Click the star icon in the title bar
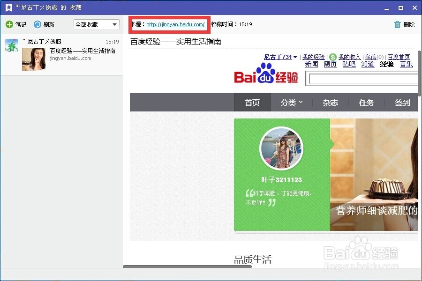422x281 pixels. [x=9, y=7]
